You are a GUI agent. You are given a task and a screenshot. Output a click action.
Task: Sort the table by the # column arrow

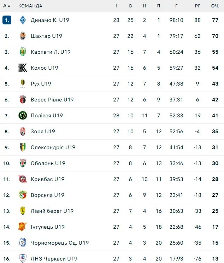[x=8, y=6]
